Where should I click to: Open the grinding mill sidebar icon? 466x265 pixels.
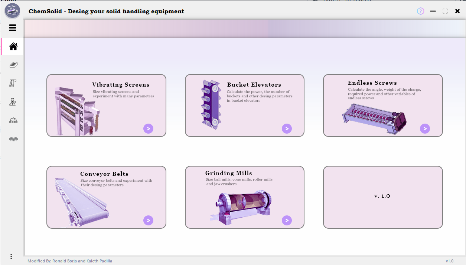(13, 102)
